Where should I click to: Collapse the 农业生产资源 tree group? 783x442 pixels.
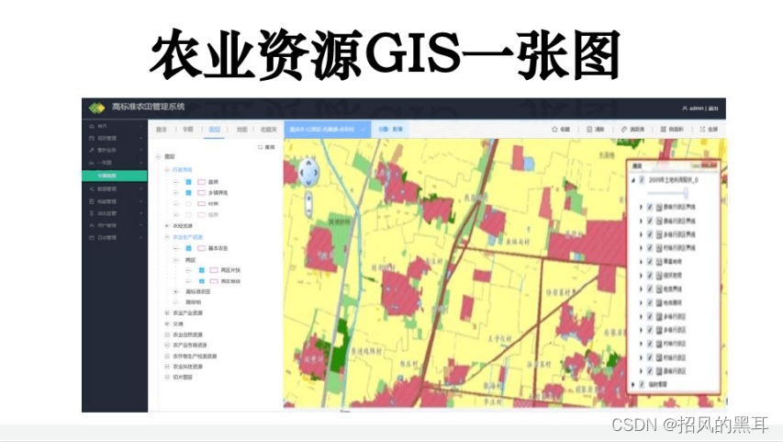pos(167,237)
